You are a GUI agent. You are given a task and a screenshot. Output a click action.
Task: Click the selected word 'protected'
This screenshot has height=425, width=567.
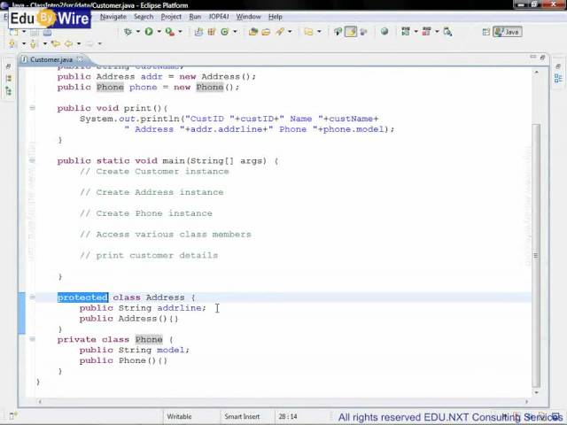pyautogui.click(x=82, y=297)
